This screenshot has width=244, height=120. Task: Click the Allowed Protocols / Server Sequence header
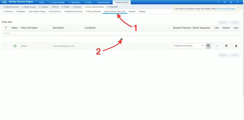coord(192,28)
